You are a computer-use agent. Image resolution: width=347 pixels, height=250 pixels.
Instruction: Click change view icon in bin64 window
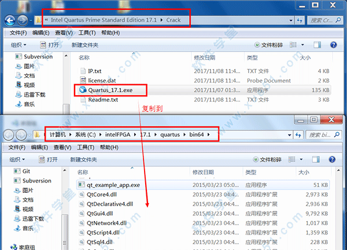click(291, 159)
